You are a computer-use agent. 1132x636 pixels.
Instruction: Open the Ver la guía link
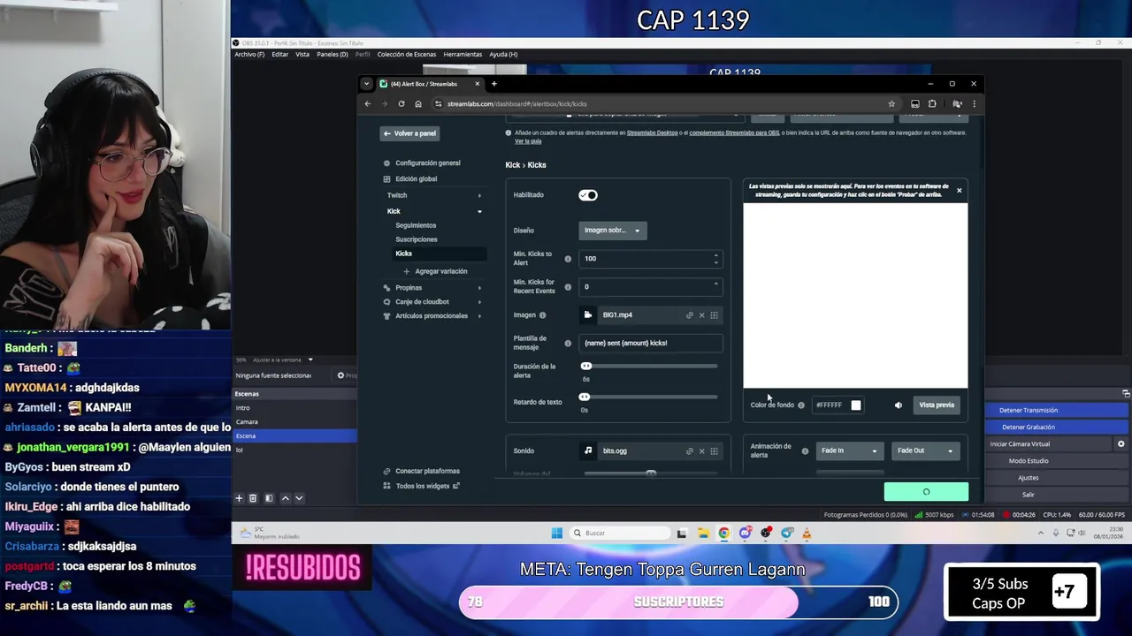click(x=528, y=141)
